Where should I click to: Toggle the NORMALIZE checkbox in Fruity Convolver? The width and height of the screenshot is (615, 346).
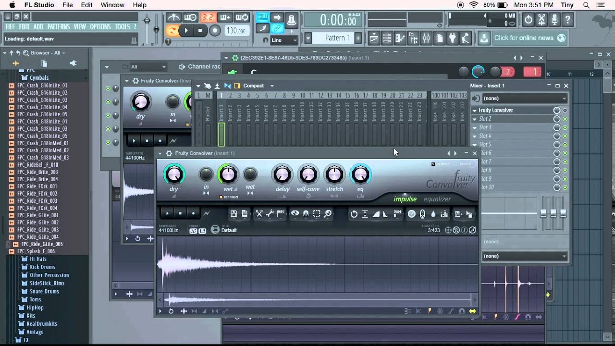pos(221,197)
